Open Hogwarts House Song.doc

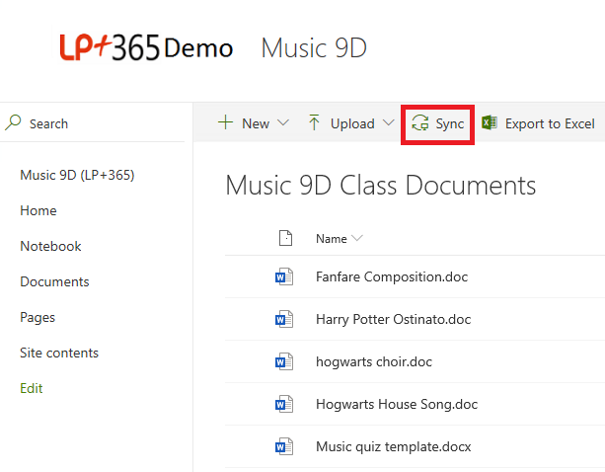tap(397, 405)
